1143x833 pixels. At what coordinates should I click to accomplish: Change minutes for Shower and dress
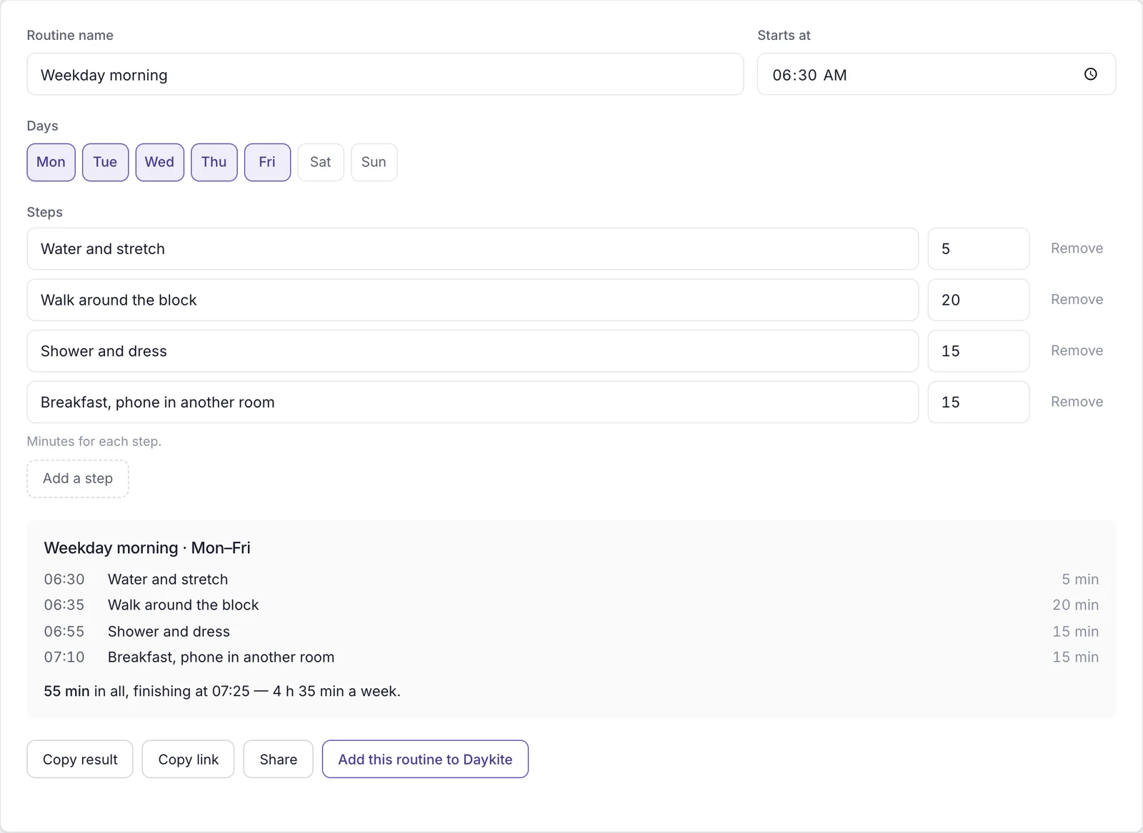pos(978,351)
